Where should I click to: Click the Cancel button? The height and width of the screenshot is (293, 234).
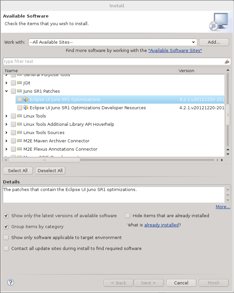point(181,283)
